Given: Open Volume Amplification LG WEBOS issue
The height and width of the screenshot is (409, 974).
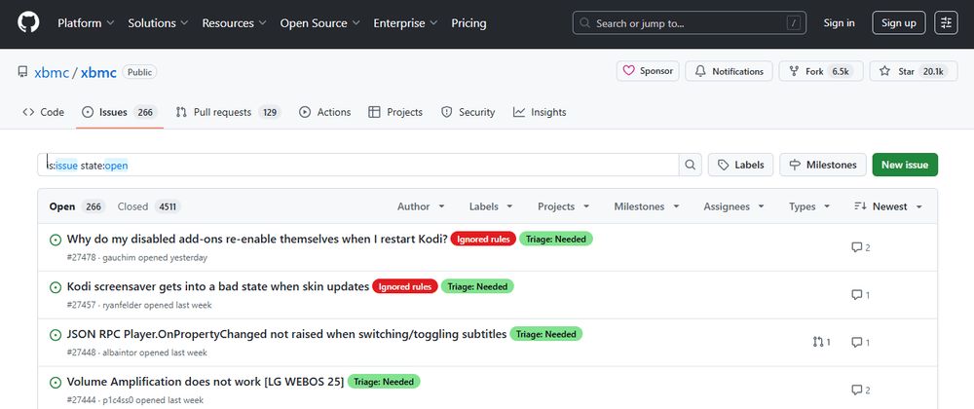Looking at the screenshot, I should [x=205, y=382].
